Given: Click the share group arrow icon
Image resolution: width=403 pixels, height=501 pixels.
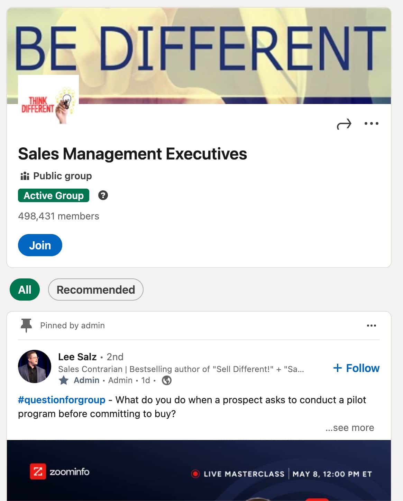Looking at the screenshot, I should coord(345,124).
